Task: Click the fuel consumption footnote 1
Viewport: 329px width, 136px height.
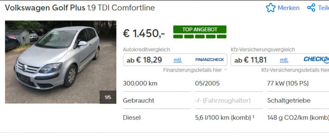Action: click(253, 117)
